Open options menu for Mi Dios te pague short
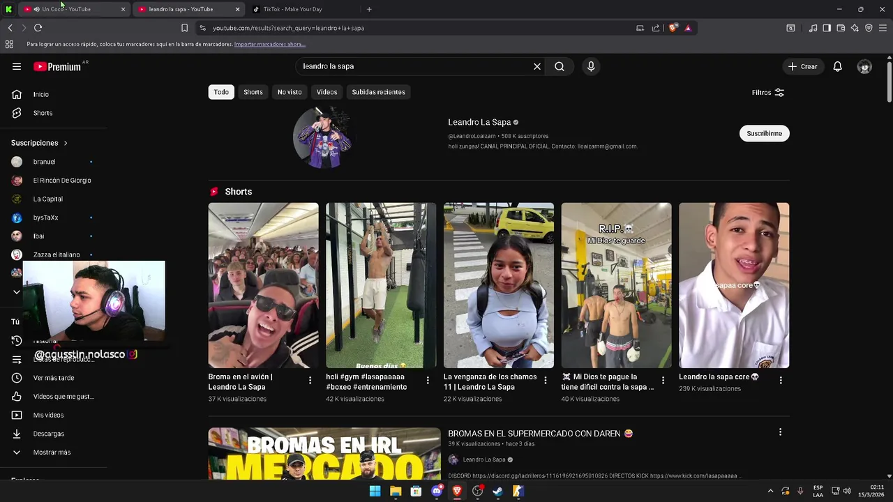The width and height of the screenshot is (893, 502). click(663, 380)
